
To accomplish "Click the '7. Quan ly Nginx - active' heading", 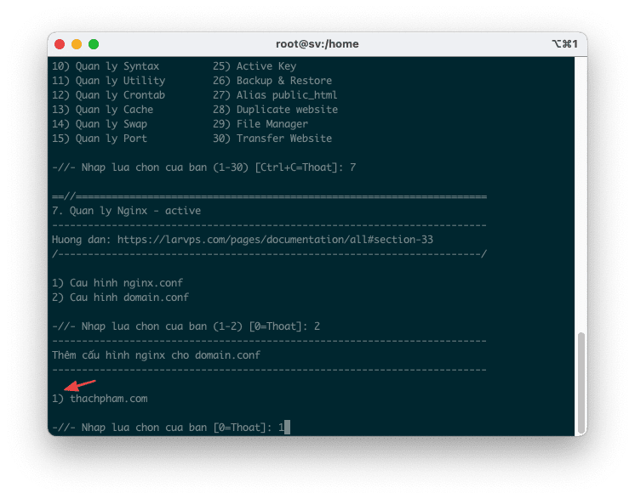I will [126, 210].
